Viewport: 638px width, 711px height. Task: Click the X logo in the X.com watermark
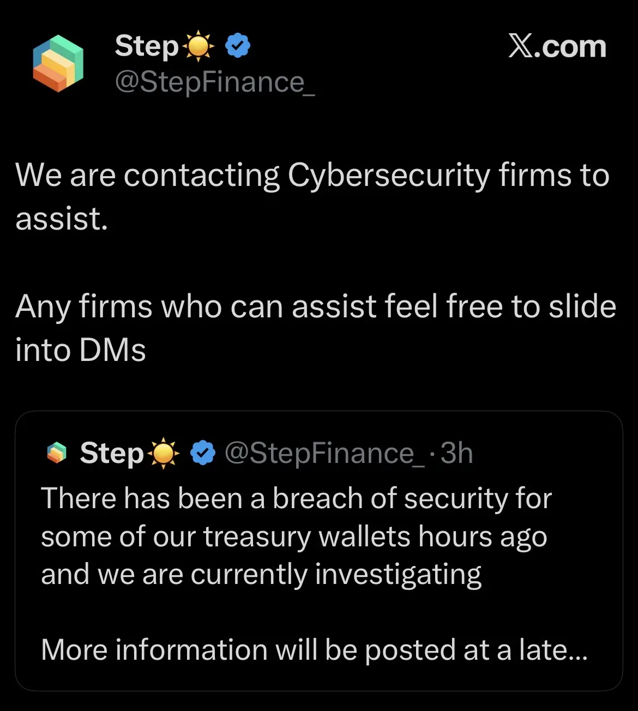pyautogui.click(x=521, y=46)
